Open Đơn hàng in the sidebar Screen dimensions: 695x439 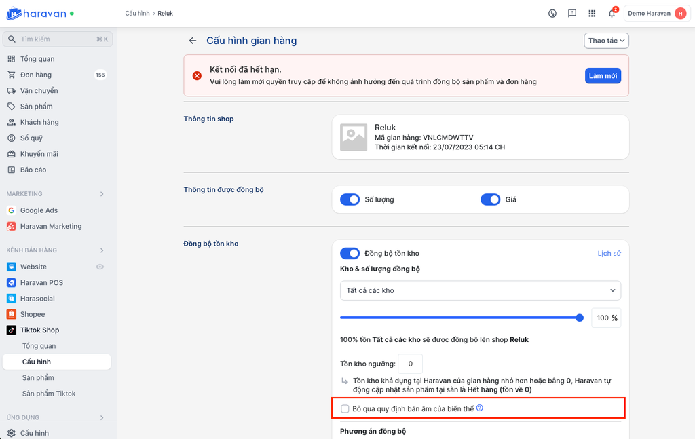point(36,75)
